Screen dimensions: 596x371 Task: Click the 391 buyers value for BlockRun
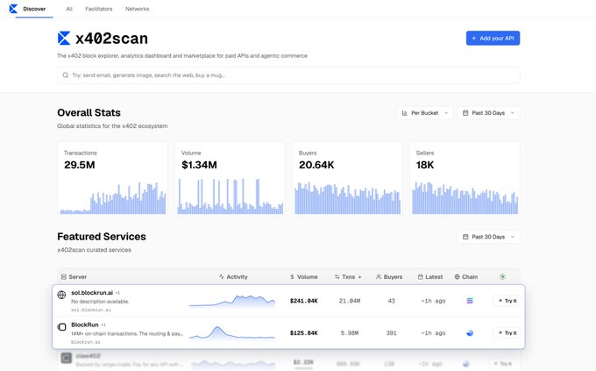click(391, 333)
